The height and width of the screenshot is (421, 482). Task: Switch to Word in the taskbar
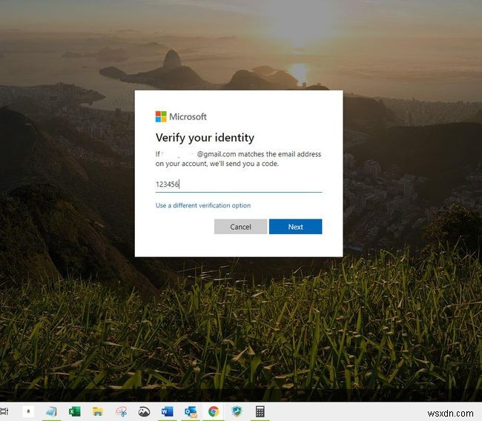pos(168,411)
